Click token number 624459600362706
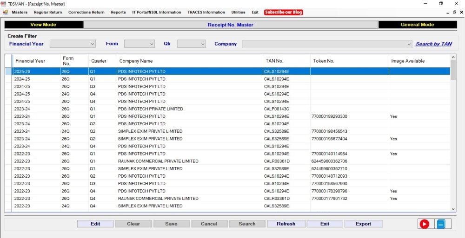The width and height of the screenshot is (465, 238). (x=329, y=161)
